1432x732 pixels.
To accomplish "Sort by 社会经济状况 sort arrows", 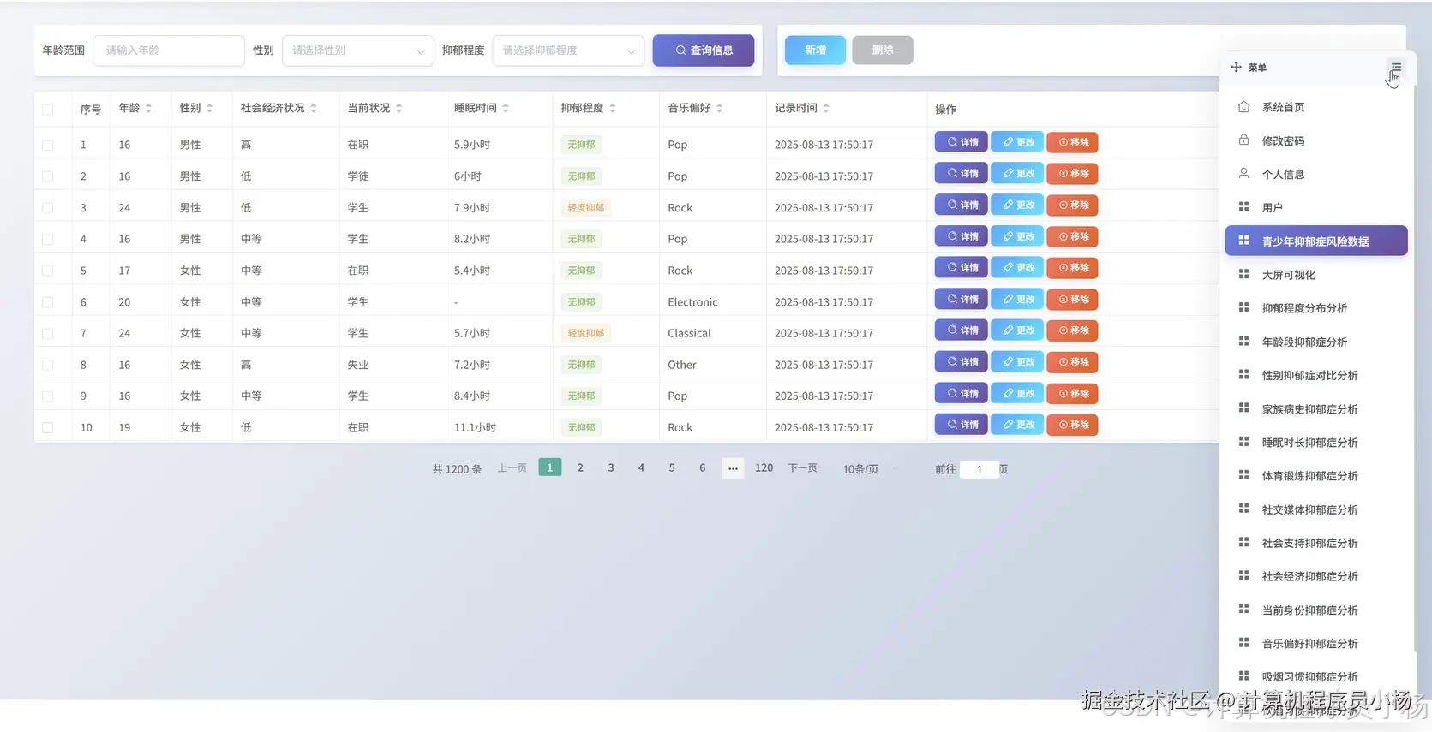I will pos(314,108).
